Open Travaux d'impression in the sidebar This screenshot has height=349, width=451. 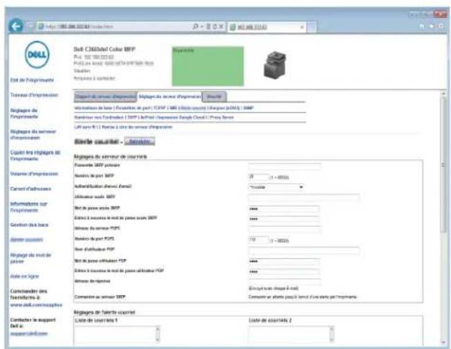pos(34,95)
